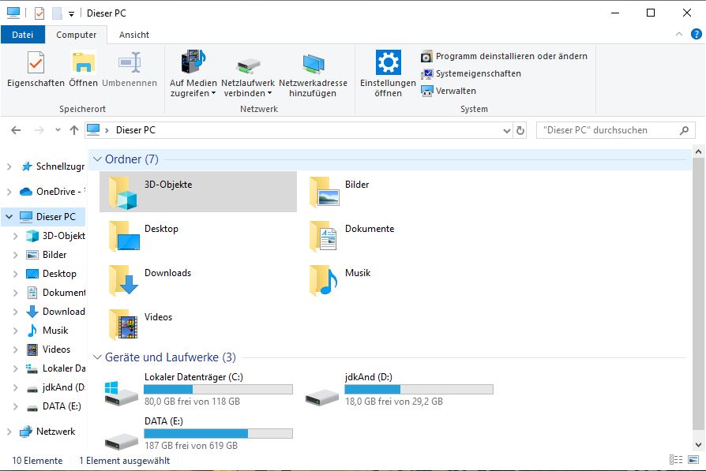Click Verwalten in System group
Screen dimensions: 706x471
click(x=449, y=91)
